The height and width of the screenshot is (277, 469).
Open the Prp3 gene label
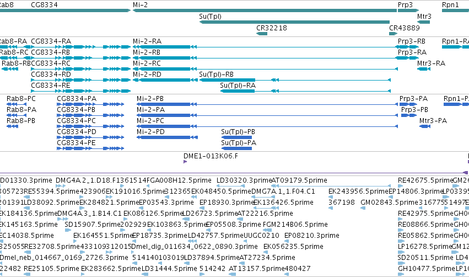point(405,5)
